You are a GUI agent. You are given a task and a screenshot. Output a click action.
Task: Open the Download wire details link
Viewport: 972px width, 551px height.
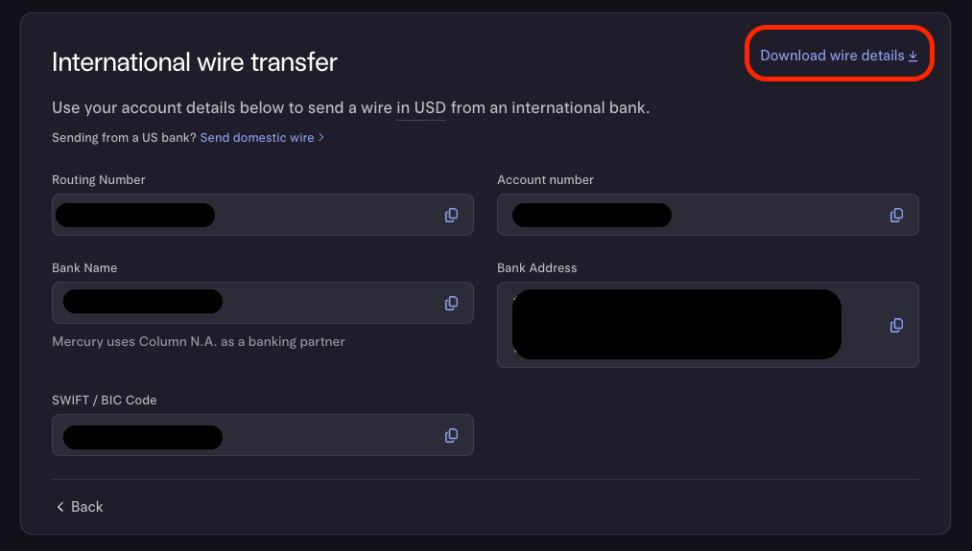coord(832,56)
